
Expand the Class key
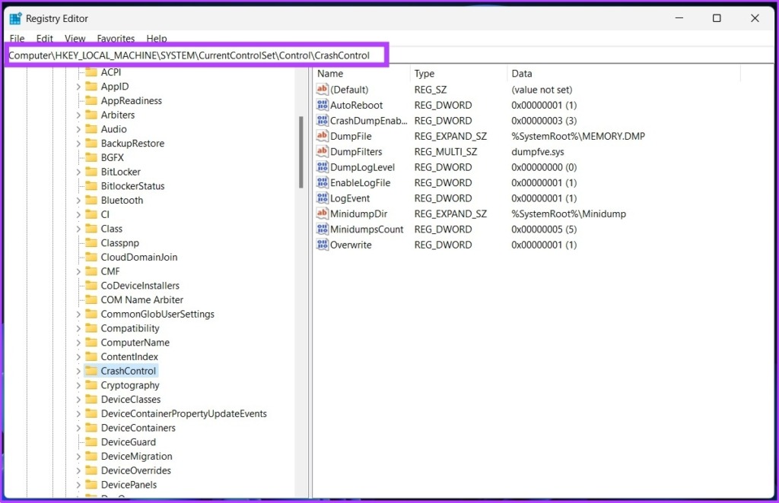click(x=78, y=229)
